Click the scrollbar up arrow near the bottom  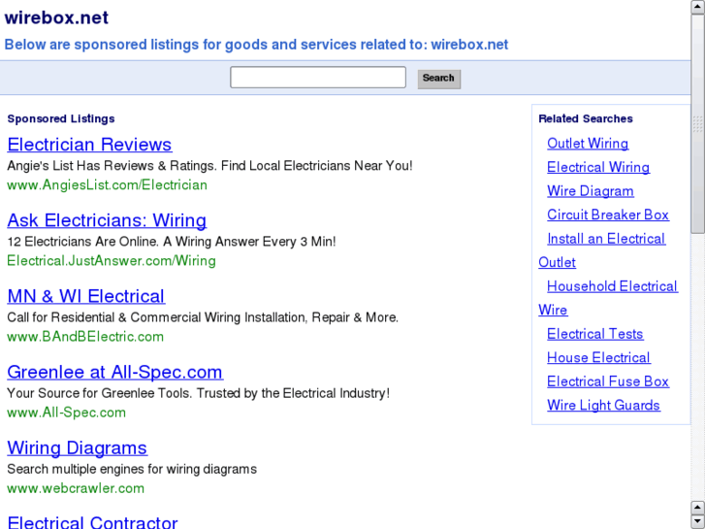[698, 508]
